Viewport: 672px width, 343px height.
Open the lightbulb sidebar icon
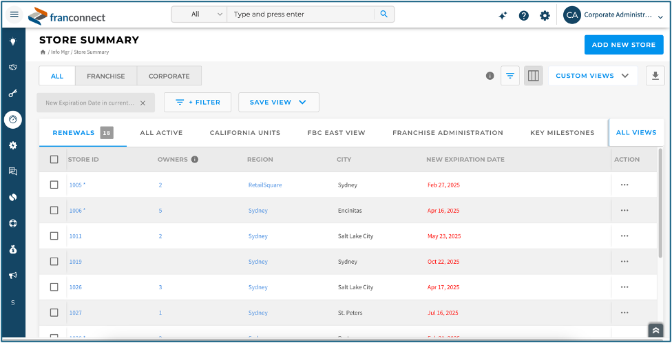pyautogui.click(x=13, y=41)
